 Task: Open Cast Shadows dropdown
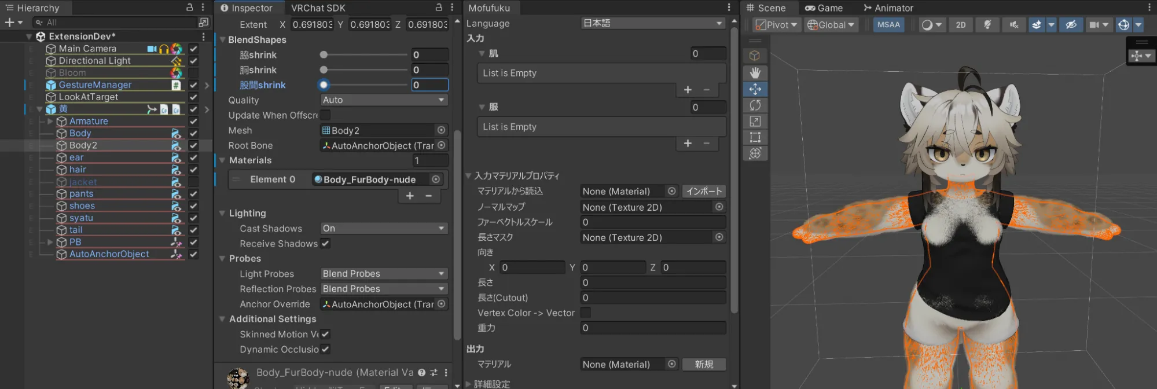click(x=384, y=229)
